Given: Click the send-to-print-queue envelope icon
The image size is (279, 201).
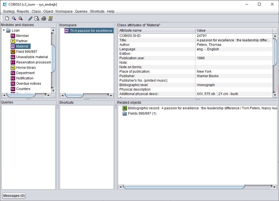Looking at the screenshot, I should pyautogui.click(x=50, y=18).
